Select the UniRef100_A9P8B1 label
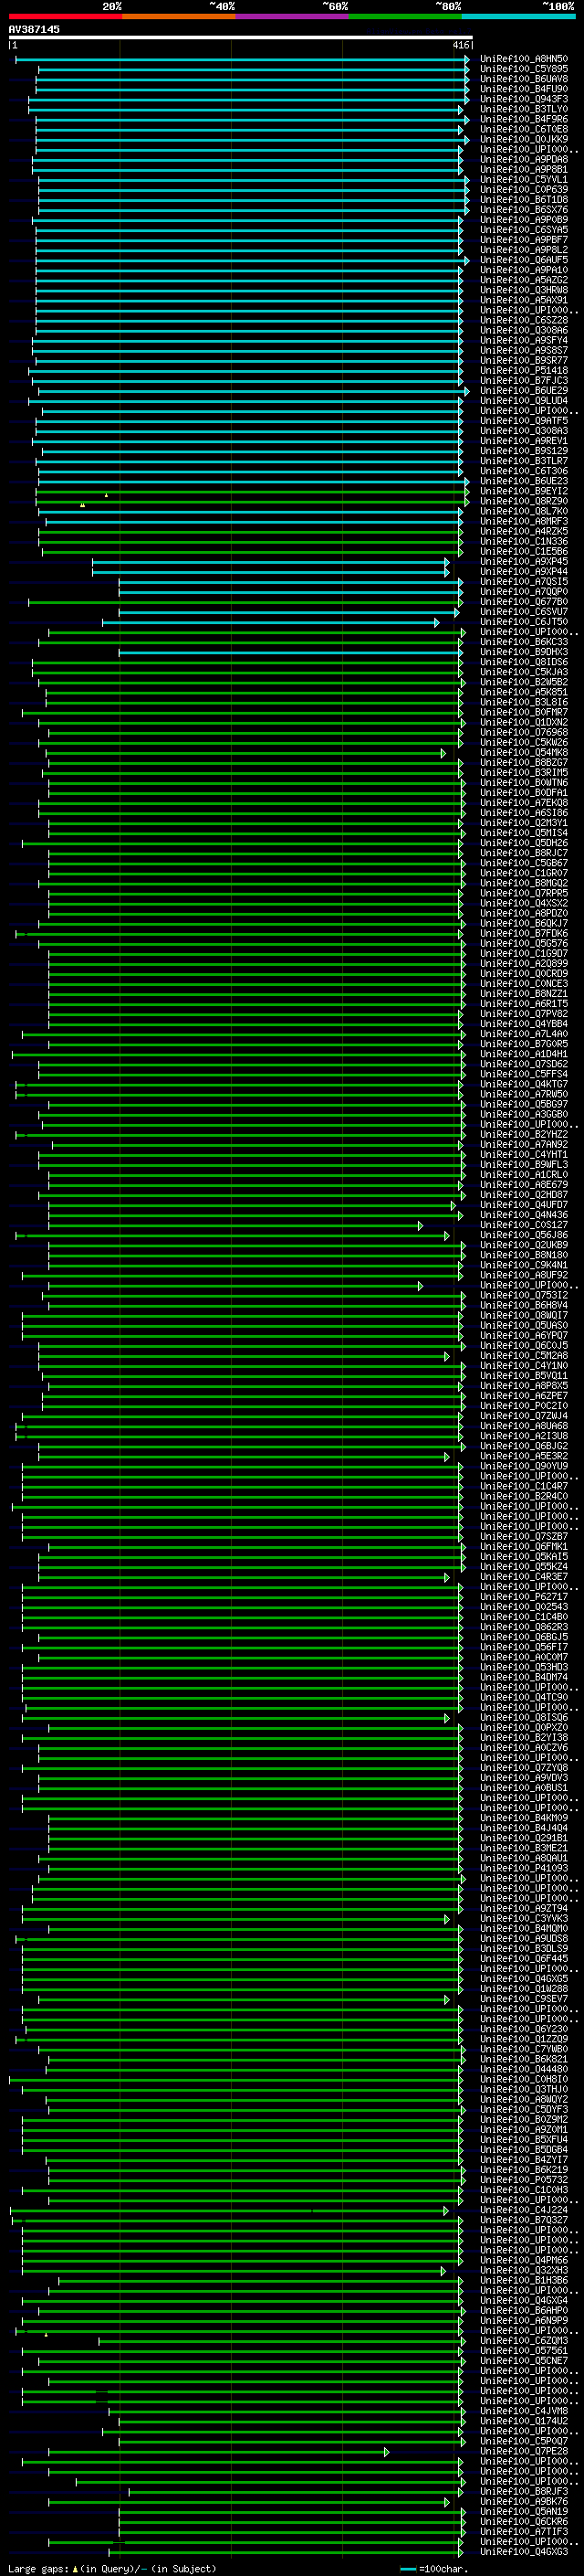The image size is (584, 2576). pos(524,169)
